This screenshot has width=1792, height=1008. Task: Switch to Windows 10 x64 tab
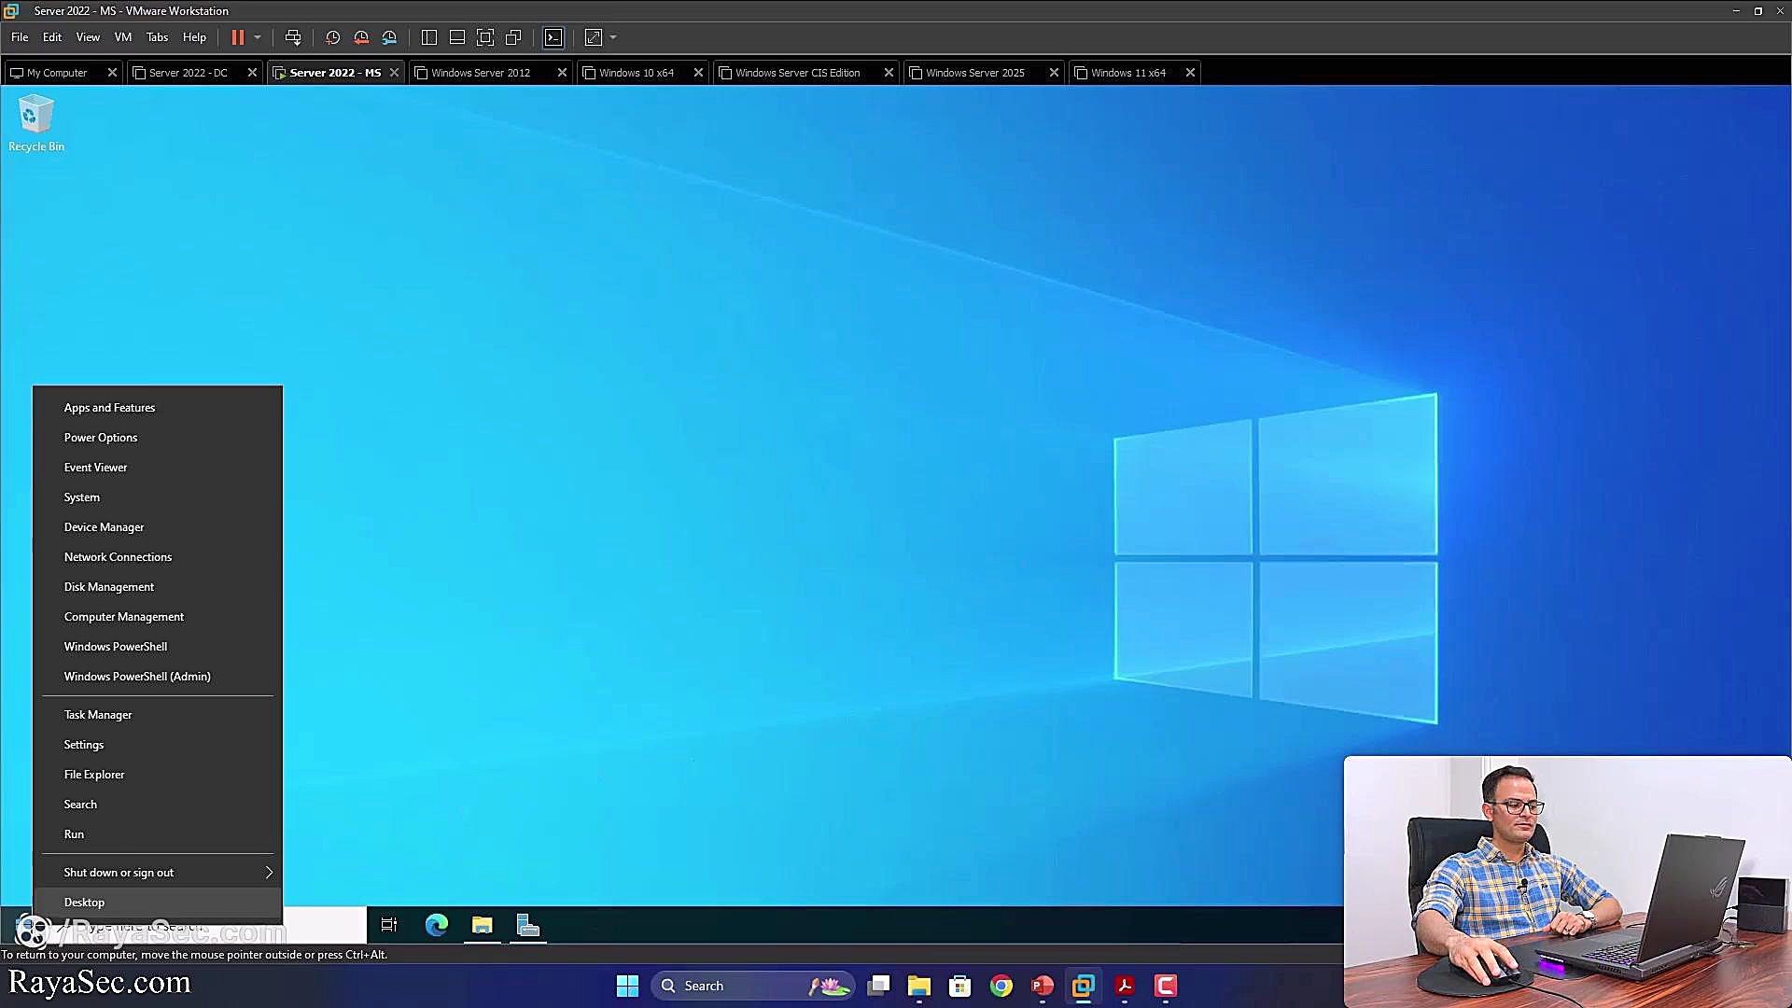pos(636,73)
